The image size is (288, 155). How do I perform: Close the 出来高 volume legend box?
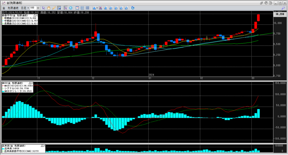coord(44,146)
